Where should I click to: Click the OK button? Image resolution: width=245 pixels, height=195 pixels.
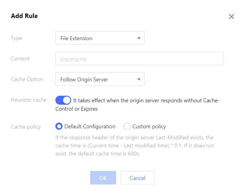pyautogui.click(x=103, y=178)
